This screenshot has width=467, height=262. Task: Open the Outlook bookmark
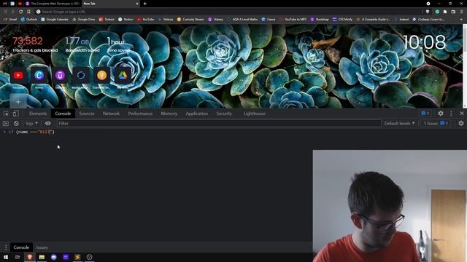tap(28, 20)
